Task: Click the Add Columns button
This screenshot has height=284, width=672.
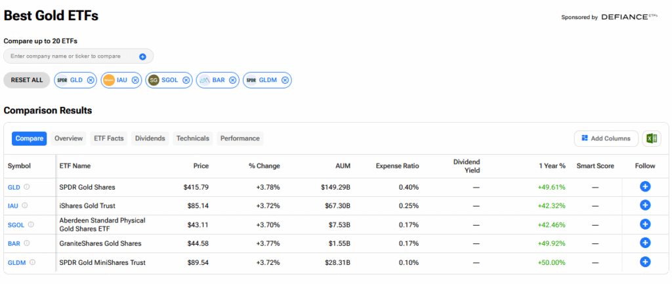Action: [606, 138]
